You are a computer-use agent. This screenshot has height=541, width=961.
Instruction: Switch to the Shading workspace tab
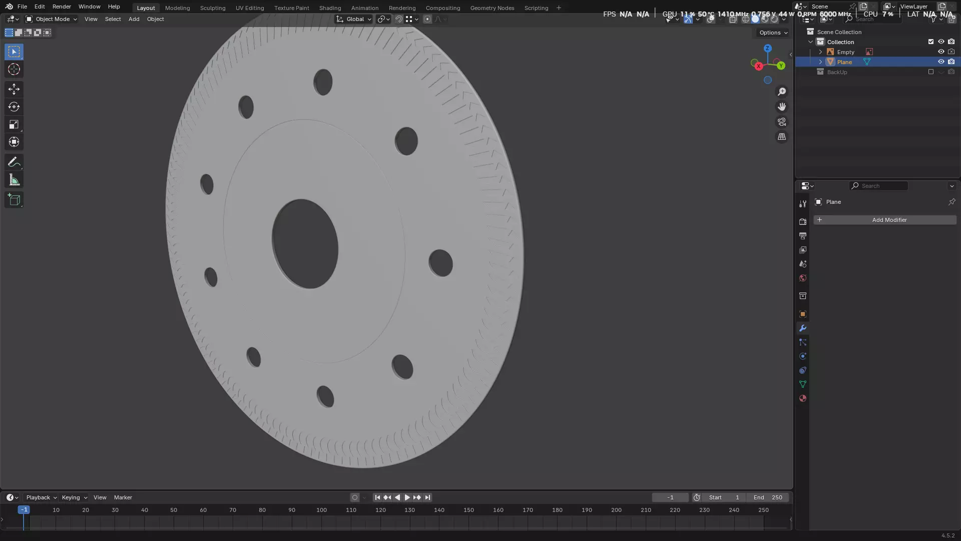330,8
